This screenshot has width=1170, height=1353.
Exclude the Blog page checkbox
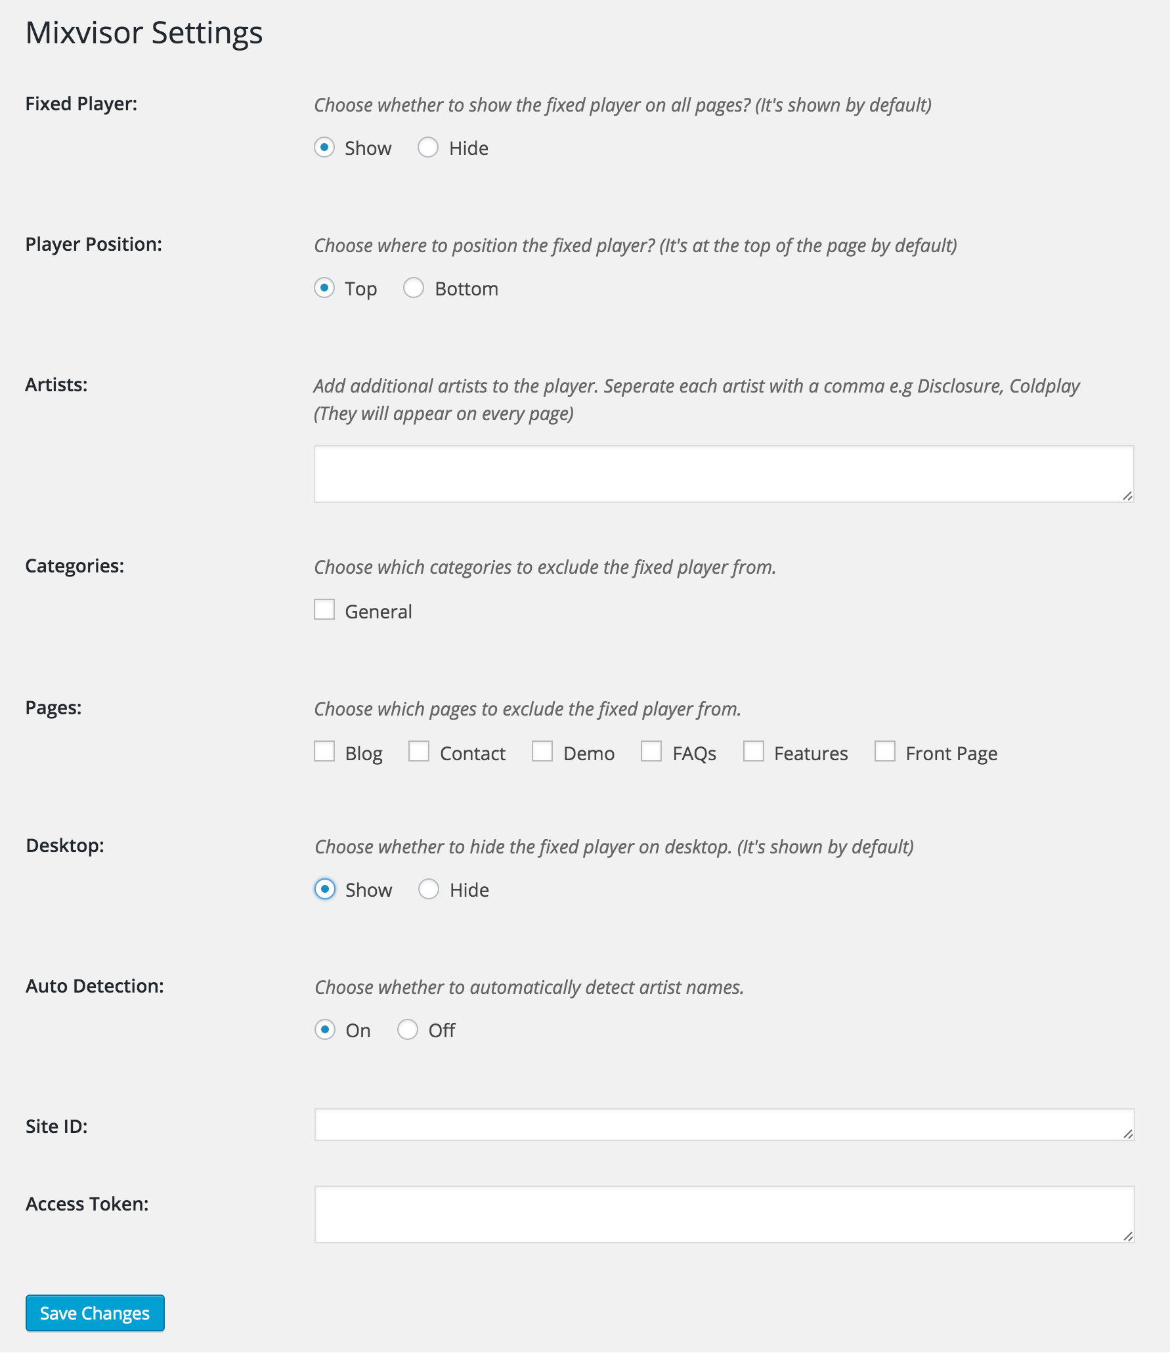324,751
